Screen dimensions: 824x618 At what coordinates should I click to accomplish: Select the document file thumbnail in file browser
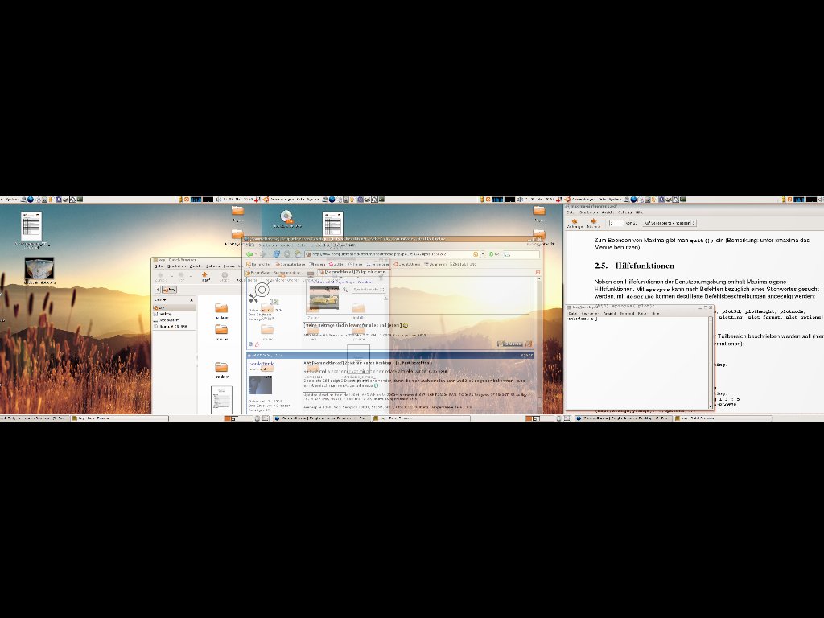[221, 399]
